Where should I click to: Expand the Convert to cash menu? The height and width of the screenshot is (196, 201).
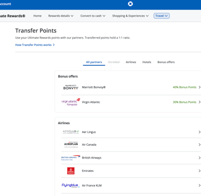(93, 16)
